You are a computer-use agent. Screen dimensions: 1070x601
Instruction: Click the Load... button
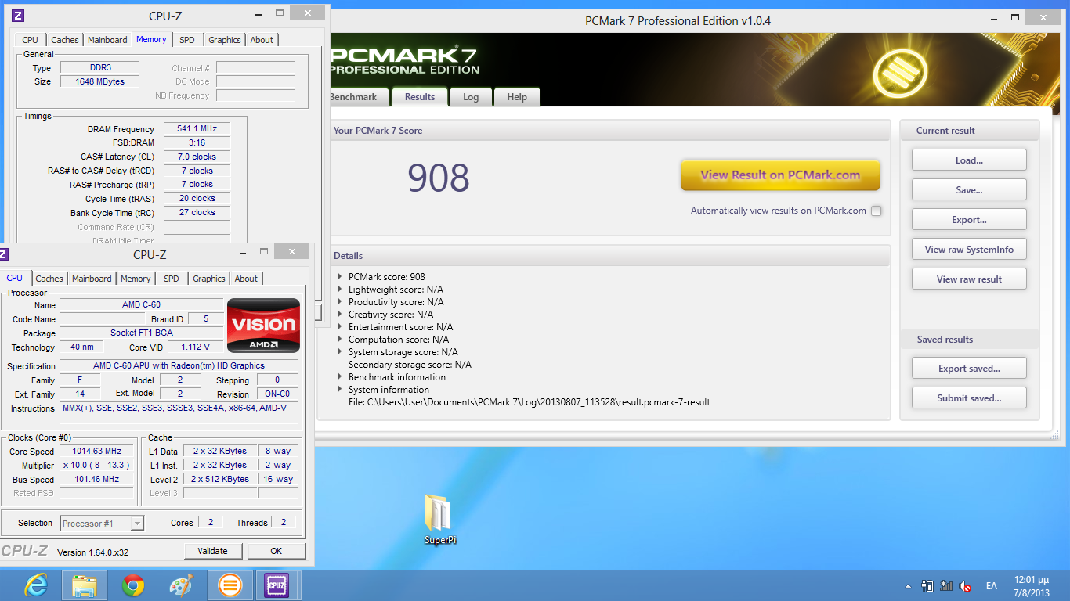pos(969,160)
